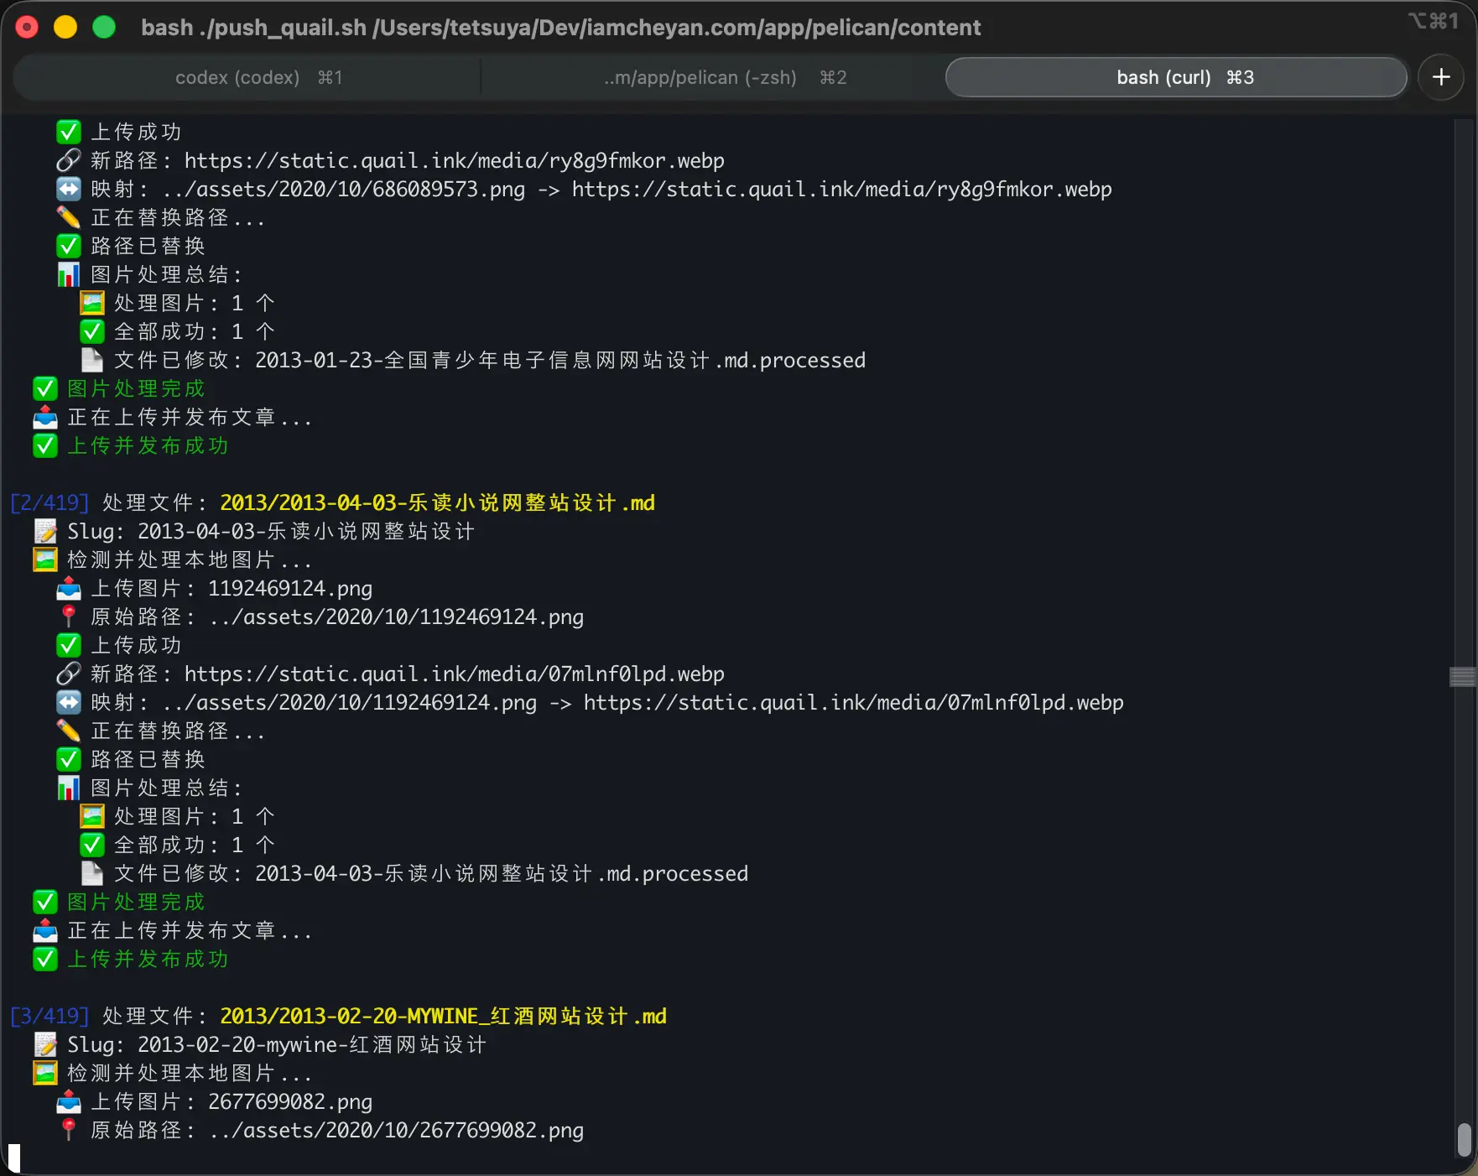Click the yellow 2013-02-20-MYWINE_红酒网站设计.md filename
The width and height of the screenshot is (1478, 1176).
(x=442, y=1016)
